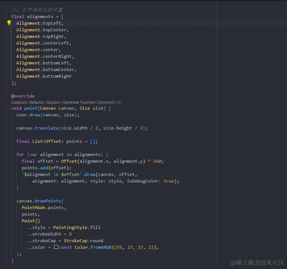Click canvas.translate call
This screenshot has width=287, height=269.
pos(82,128)
